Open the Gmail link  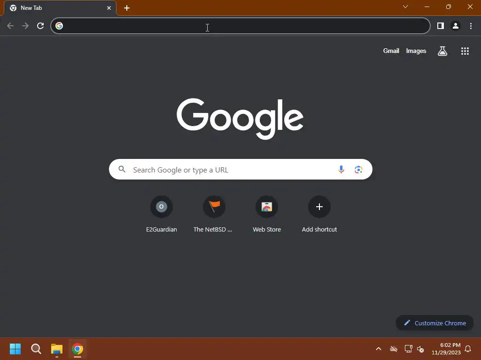(391, 51)
